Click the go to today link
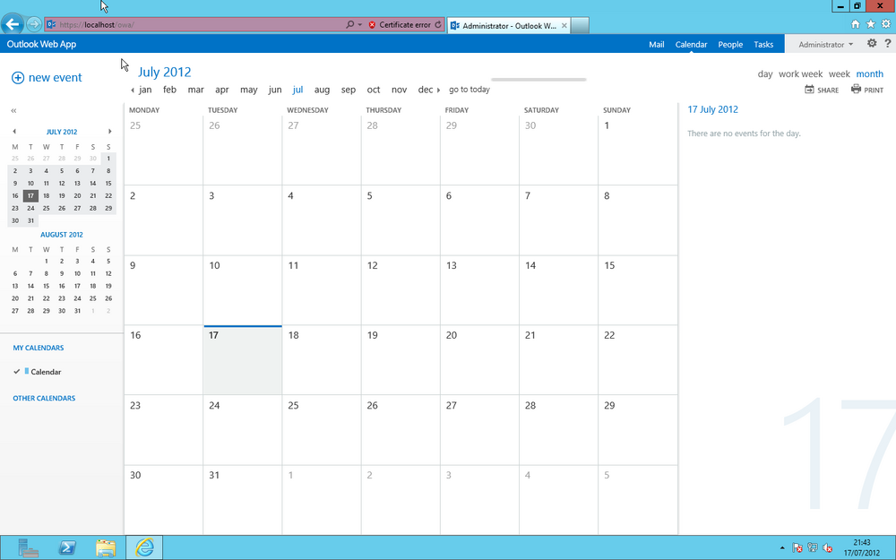 [x=470, y=90]
